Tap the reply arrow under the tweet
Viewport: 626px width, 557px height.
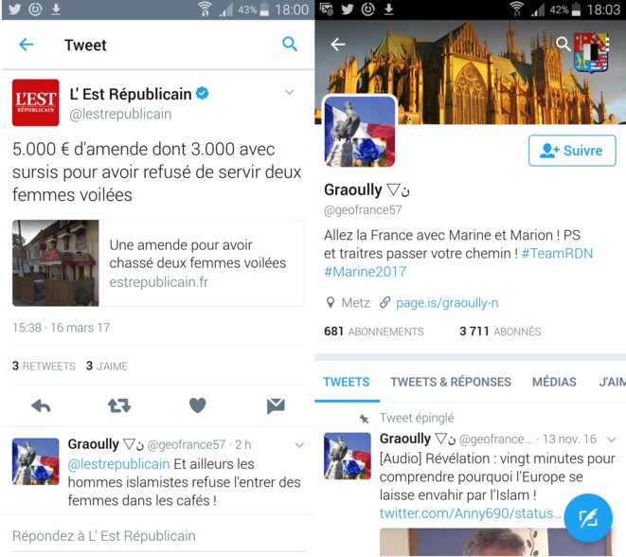click(41, 406)
